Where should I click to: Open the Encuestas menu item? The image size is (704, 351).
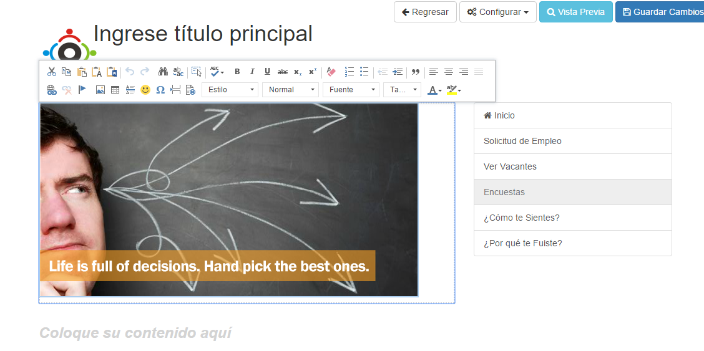504,192
